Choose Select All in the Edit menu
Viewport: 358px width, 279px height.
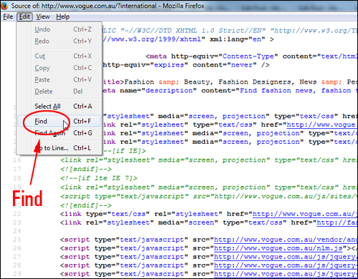[59, 106]
